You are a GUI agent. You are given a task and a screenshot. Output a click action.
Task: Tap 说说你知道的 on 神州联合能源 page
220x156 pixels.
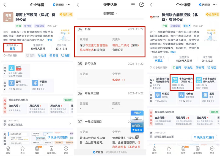pyautogui.click(x=204, y=137)
